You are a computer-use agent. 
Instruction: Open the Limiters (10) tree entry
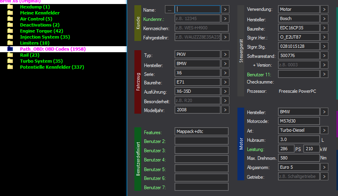[35, 43]
